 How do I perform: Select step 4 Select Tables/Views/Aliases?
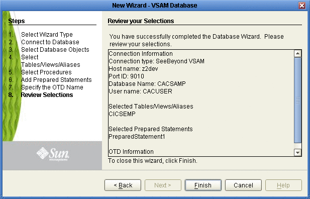50,61
